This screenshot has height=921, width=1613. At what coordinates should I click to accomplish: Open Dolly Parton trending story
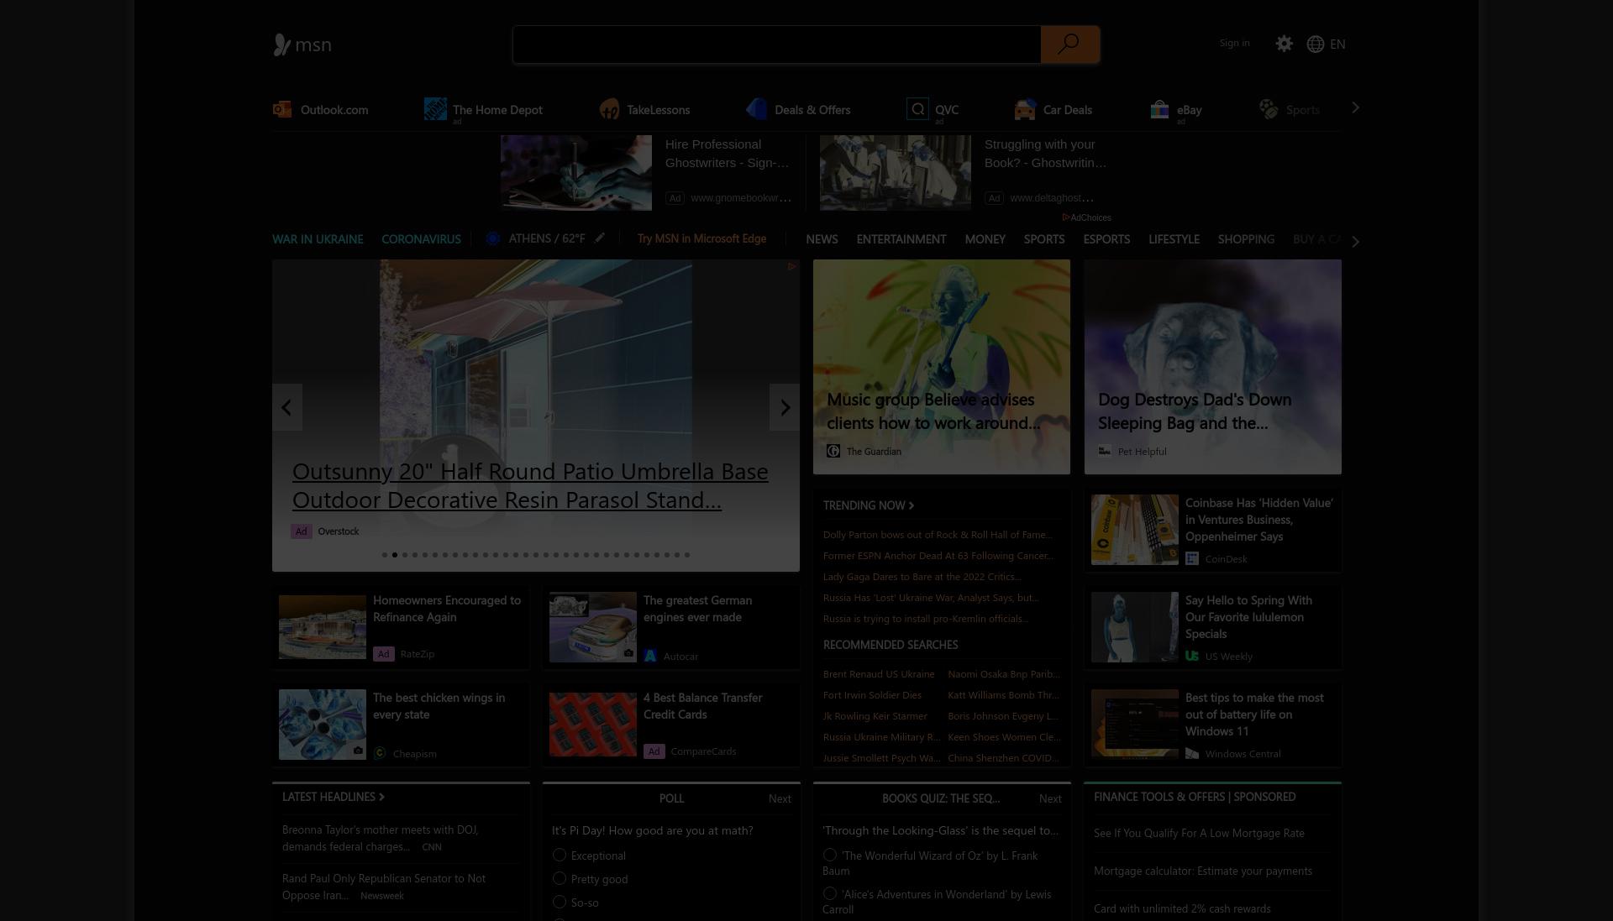click(938, 535)
